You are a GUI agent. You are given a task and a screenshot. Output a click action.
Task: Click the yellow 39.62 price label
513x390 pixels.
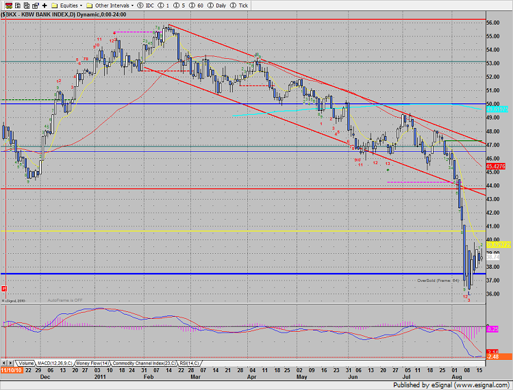click(x=499, y=245)
